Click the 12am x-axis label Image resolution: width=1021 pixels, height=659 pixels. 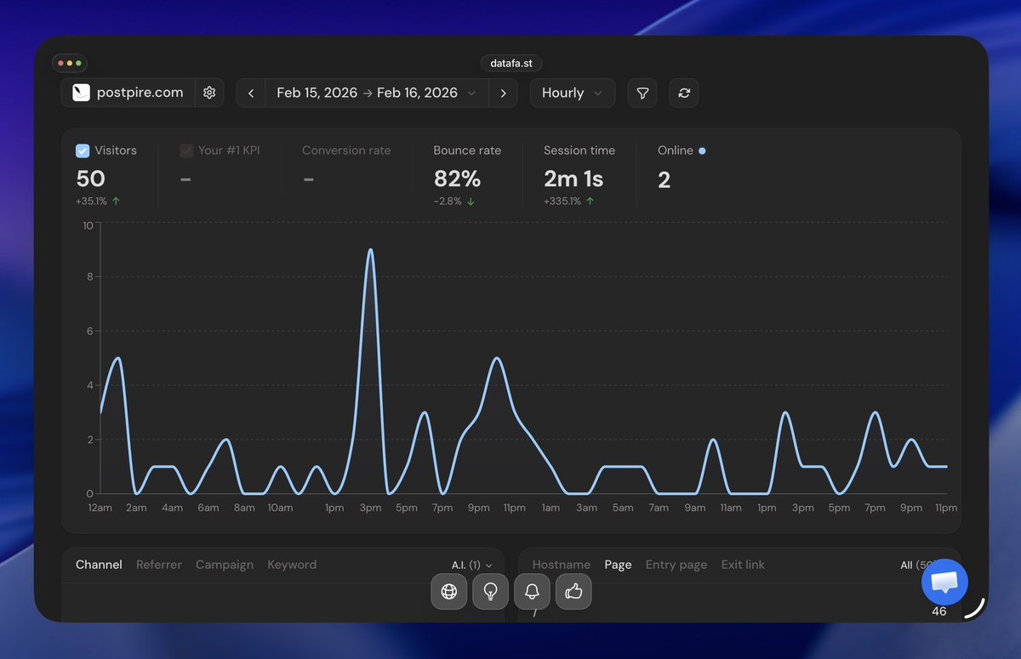click(100, 508)
